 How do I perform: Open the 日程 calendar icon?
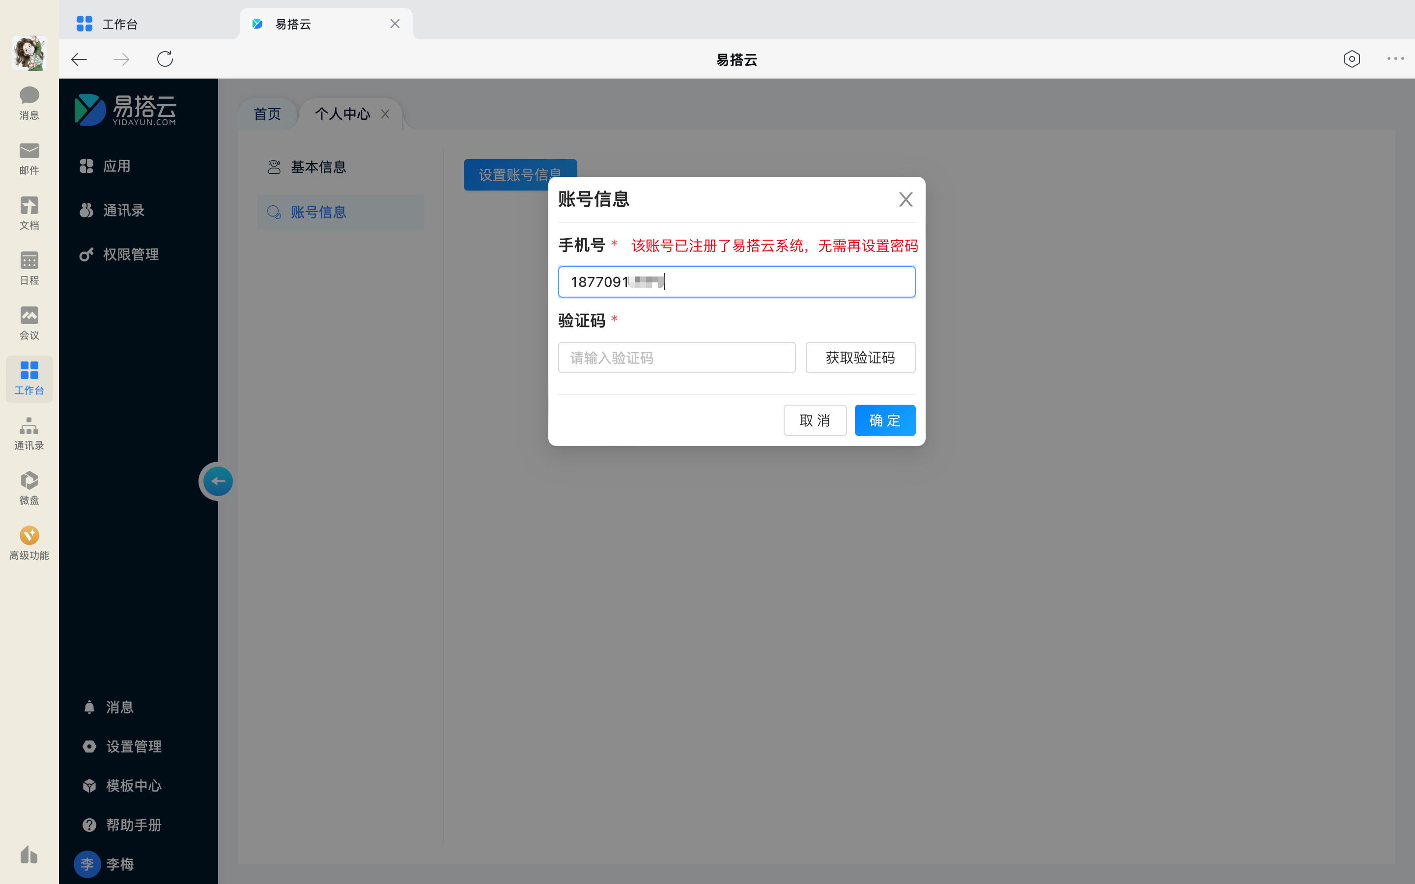pyautogui.click(x=29, y=268)
